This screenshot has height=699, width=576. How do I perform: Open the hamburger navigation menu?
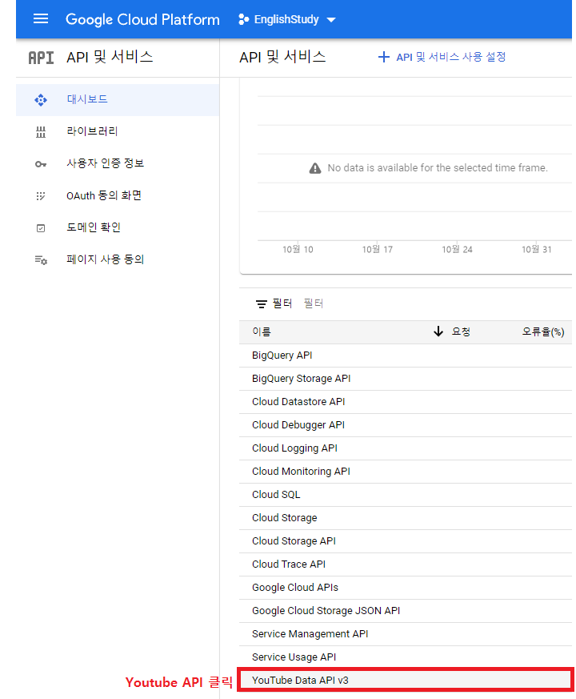tap(41, 18)
